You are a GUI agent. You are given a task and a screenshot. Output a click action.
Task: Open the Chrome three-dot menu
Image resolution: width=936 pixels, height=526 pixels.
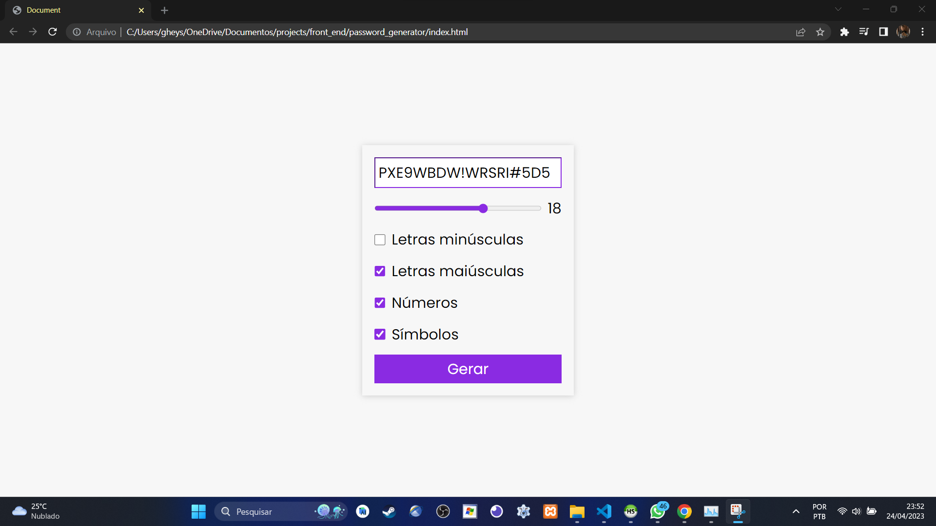[922, 32]
